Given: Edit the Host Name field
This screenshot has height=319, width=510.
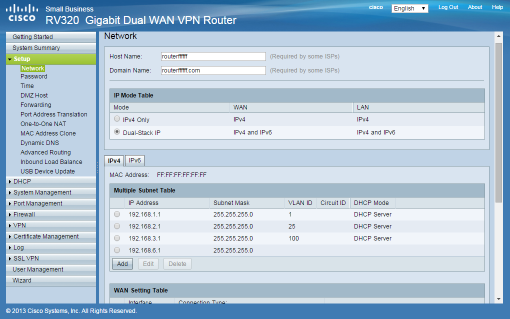Looking at the screenshot, I should (x=212, y=56).
